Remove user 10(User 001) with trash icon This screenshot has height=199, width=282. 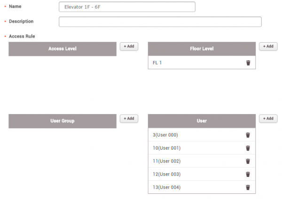pyautogui.click(x=248, y=148)
